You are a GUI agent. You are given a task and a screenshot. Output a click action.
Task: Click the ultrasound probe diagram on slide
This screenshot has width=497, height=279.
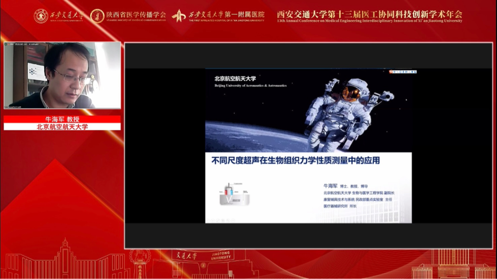click(x=234, y=194)
